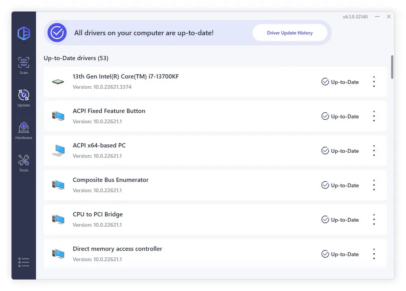Select the CPU to PCI Bridge entry

point(215,219)
